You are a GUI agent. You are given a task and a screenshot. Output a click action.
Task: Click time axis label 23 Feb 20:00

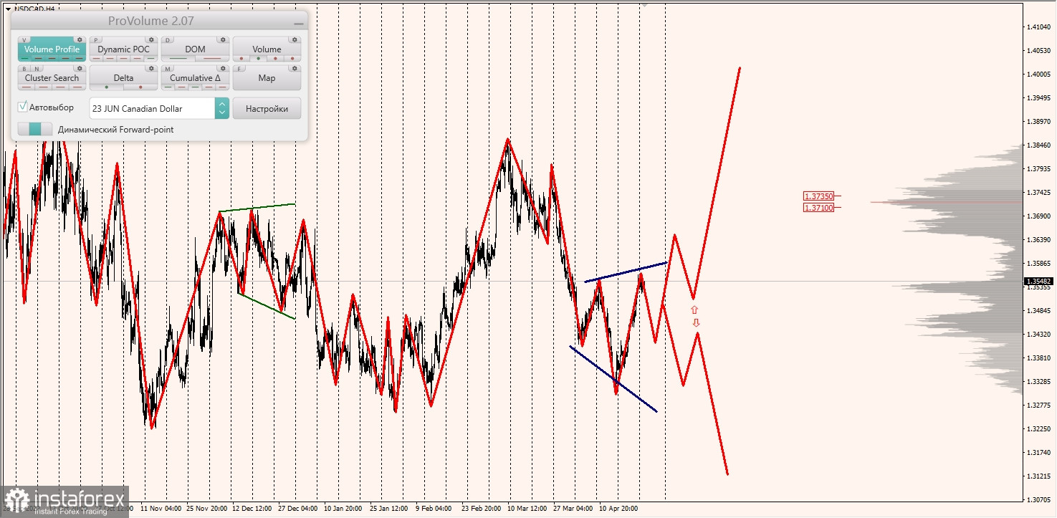(x=482, y=509)
